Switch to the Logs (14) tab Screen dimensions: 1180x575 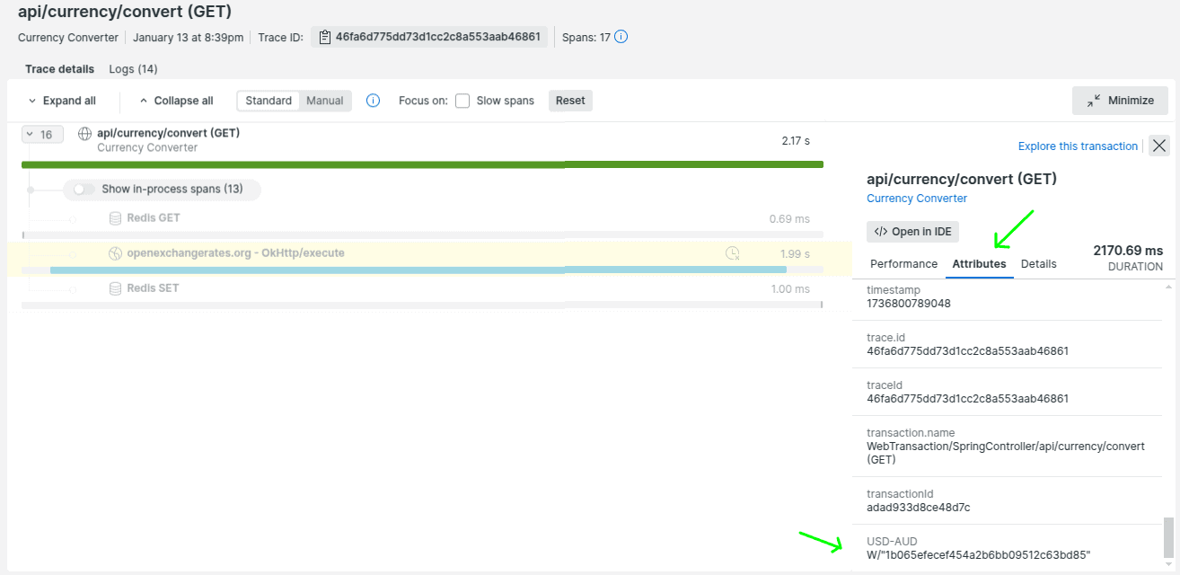point(133,69)
